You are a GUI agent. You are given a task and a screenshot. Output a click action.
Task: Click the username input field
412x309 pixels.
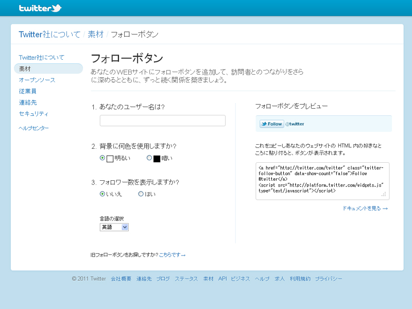pos(163,121)
